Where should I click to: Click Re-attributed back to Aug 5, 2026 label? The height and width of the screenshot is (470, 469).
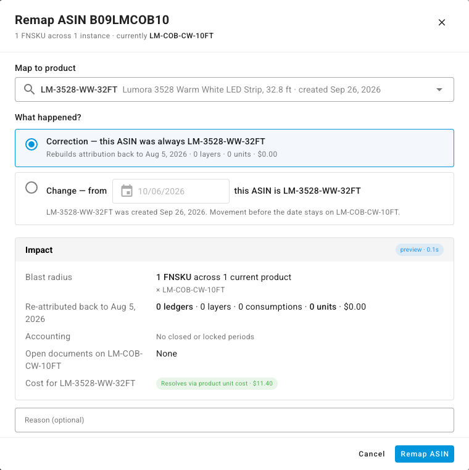(80, 313)
